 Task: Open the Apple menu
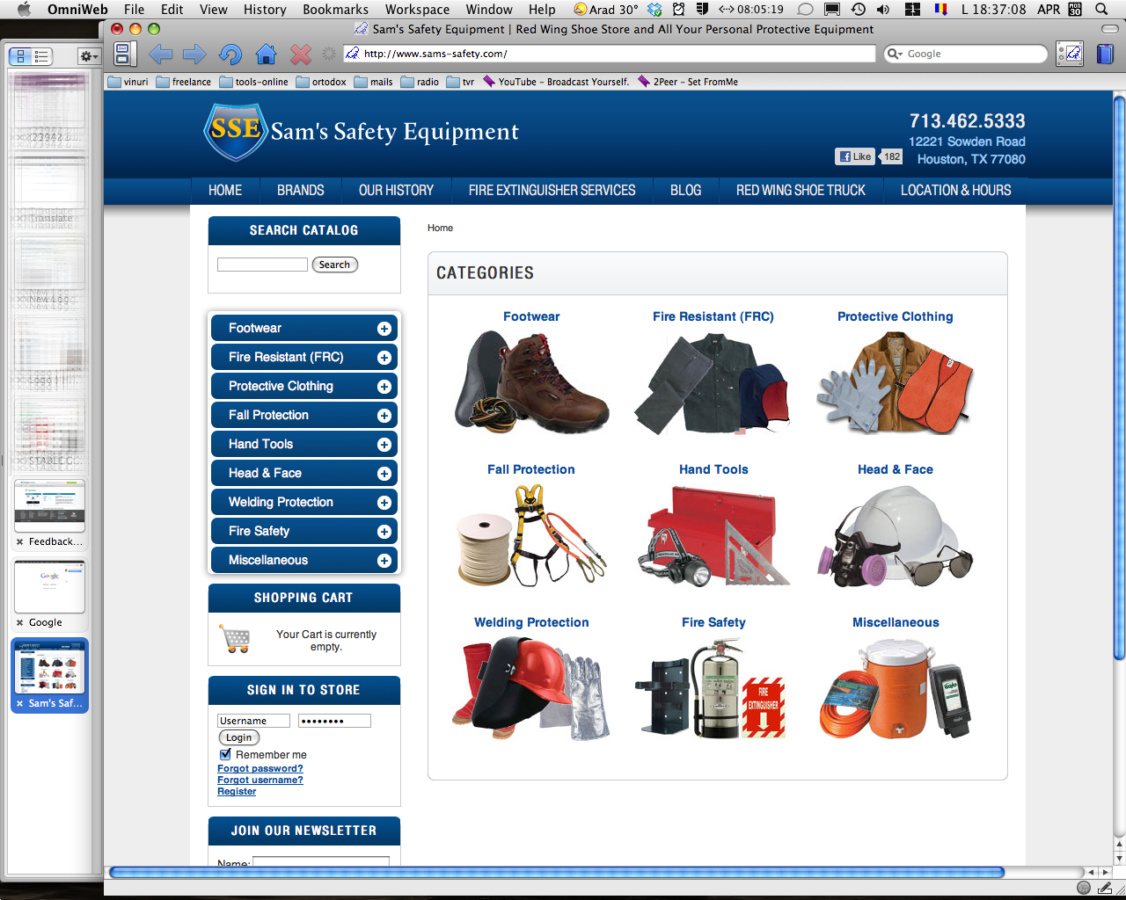pyautogui.click(x=24, y=10)
